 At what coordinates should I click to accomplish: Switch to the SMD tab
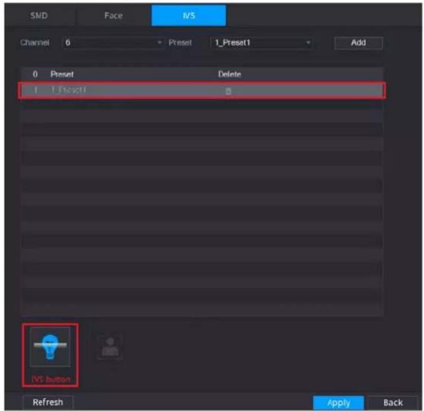click(x=39, y=15)
